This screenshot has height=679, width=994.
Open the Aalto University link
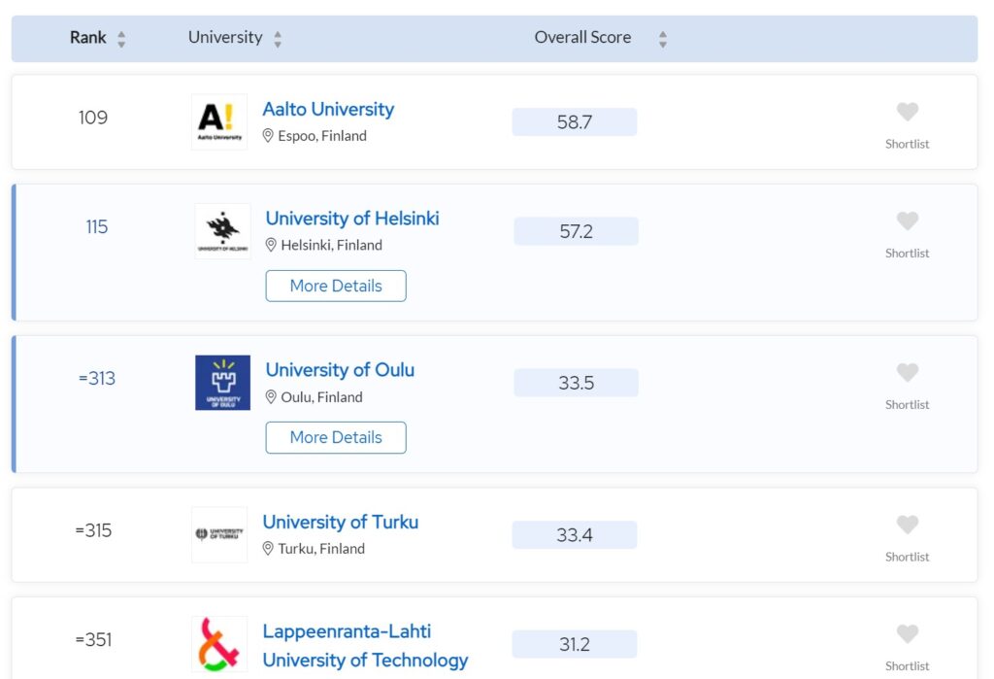click(328, 109)
